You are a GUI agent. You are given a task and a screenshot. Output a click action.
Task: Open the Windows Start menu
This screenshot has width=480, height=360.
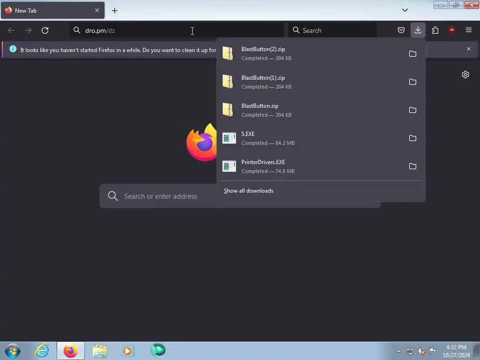(x=13, y=351)
